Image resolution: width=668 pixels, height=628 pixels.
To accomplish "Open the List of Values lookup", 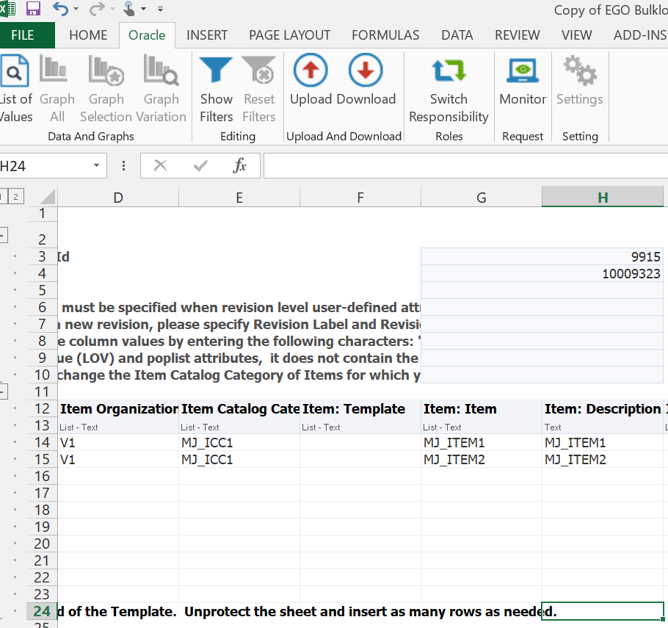I will click(x=14, y=73).
